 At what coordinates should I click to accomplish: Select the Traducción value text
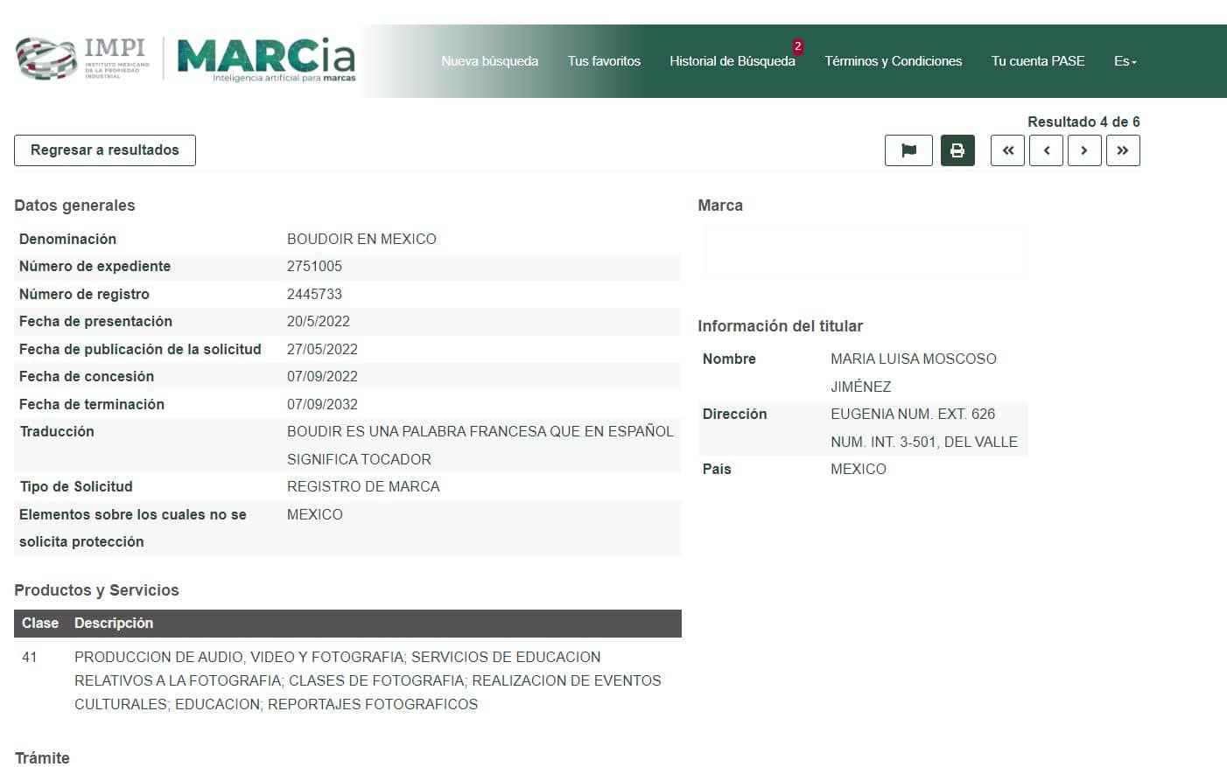click(x=480, y=445)
